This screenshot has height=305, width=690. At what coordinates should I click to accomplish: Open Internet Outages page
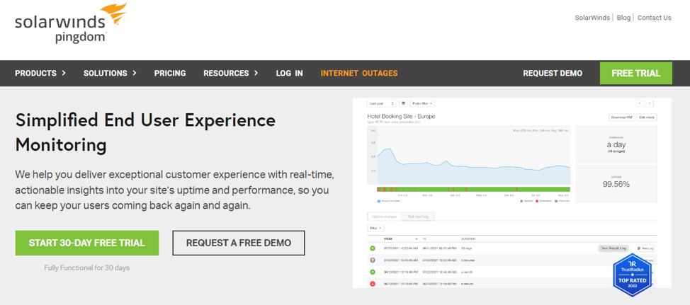click(x=359, y=74)
